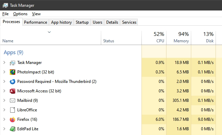Click the Task Manager title bar icon
The height and width of the screenshot is (135, 222).
pyautogui.click(x=5, y=5)
